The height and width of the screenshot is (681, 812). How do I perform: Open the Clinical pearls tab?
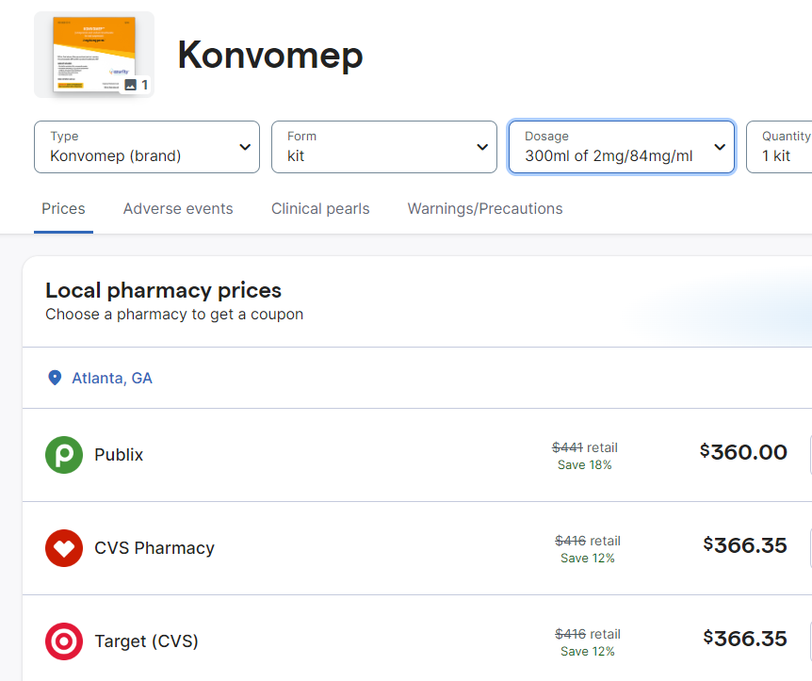[320, 209]
